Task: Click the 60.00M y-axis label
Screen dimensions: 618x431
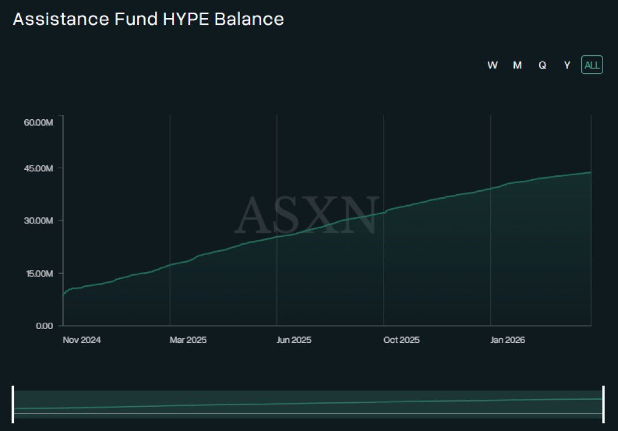Action: point(38,122)
